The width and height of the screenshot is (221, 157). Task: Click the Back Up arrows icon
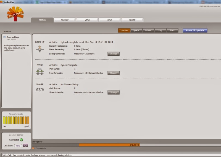coord(40,49)
